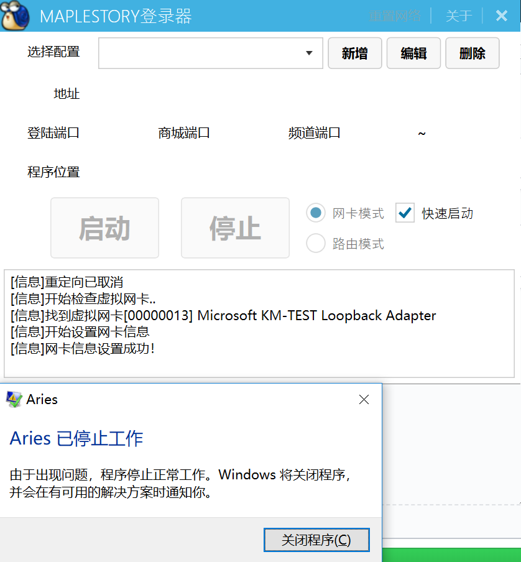Click the 启动 start button
The height and width of the screenshot is (562, 521).
pos(104,228)
